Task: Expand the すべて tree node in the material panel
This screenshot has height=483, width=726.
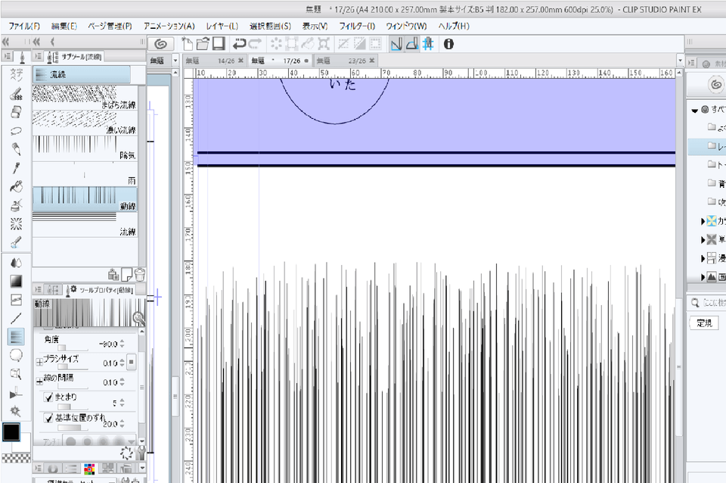Action: pos(695,110)
